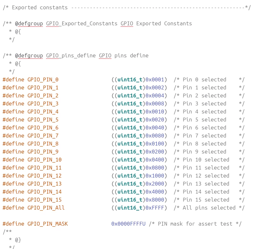This screenshot has height=249, width=267.
Task: Place cursor on value 0x0800
Action: pos(155,168)
